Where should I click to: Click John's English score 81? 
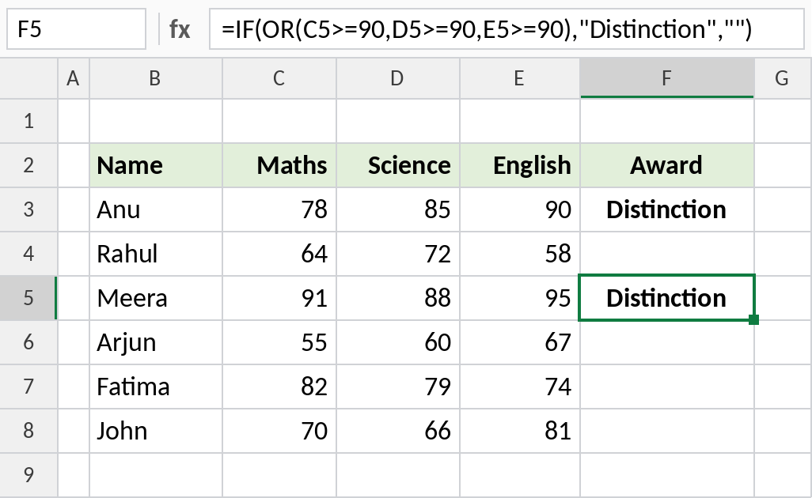(520, 431)
